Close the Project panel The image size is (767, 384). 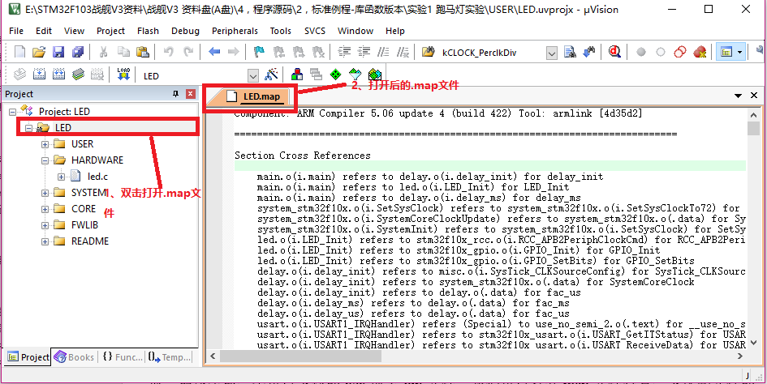(191, 94)
